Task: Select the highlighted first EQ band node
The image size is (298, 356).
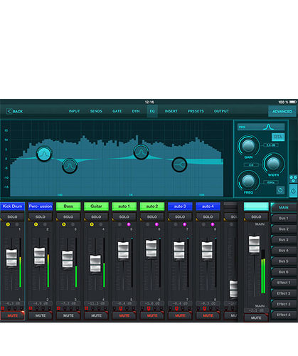Action: point(44,154)
